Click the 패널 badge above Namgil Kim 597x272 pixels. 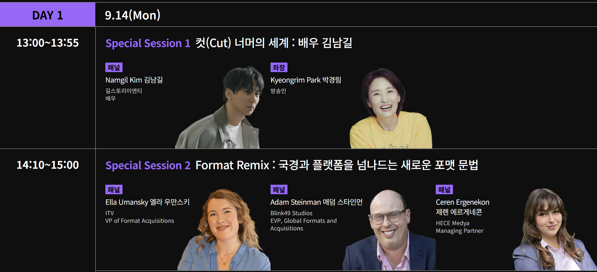pyautogui.click(x=114, y=67)
